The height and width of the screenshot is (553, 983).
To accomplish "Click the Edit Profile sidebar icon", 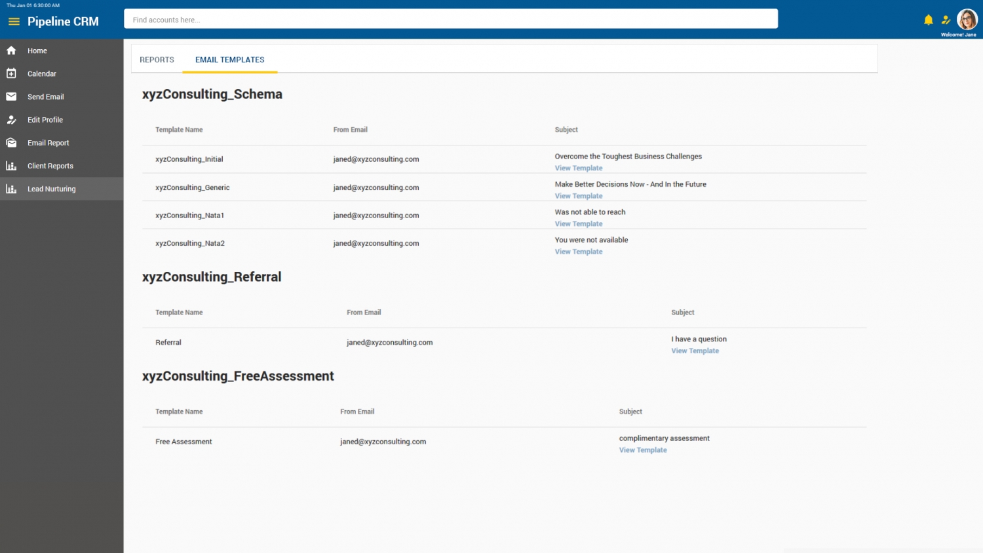I will tap(11, 120).
